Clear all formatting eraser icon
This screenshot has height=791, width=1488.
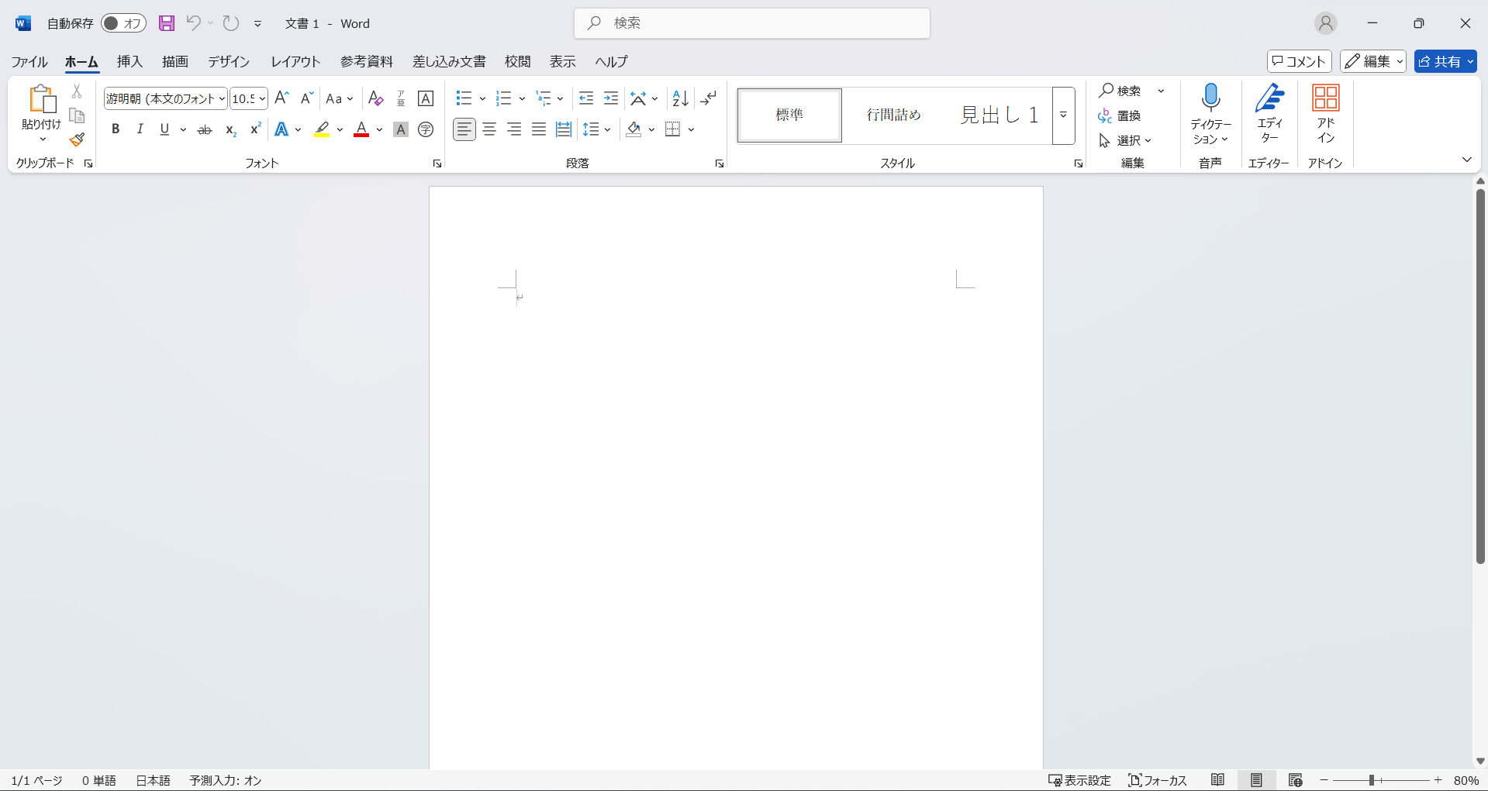pyautogui.click(x=376, y=98)
